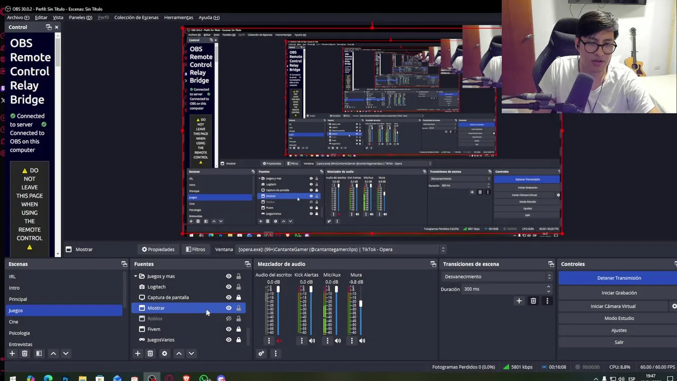Undock the Mezclador de audio panel
This screenshot has width=677, height=381.
433,264
